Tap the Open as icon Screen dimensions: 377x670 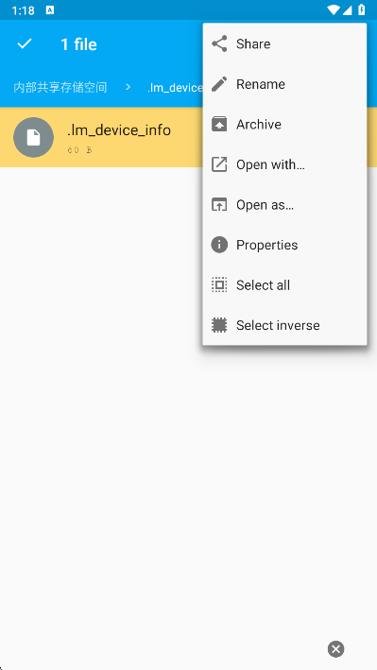219,205
